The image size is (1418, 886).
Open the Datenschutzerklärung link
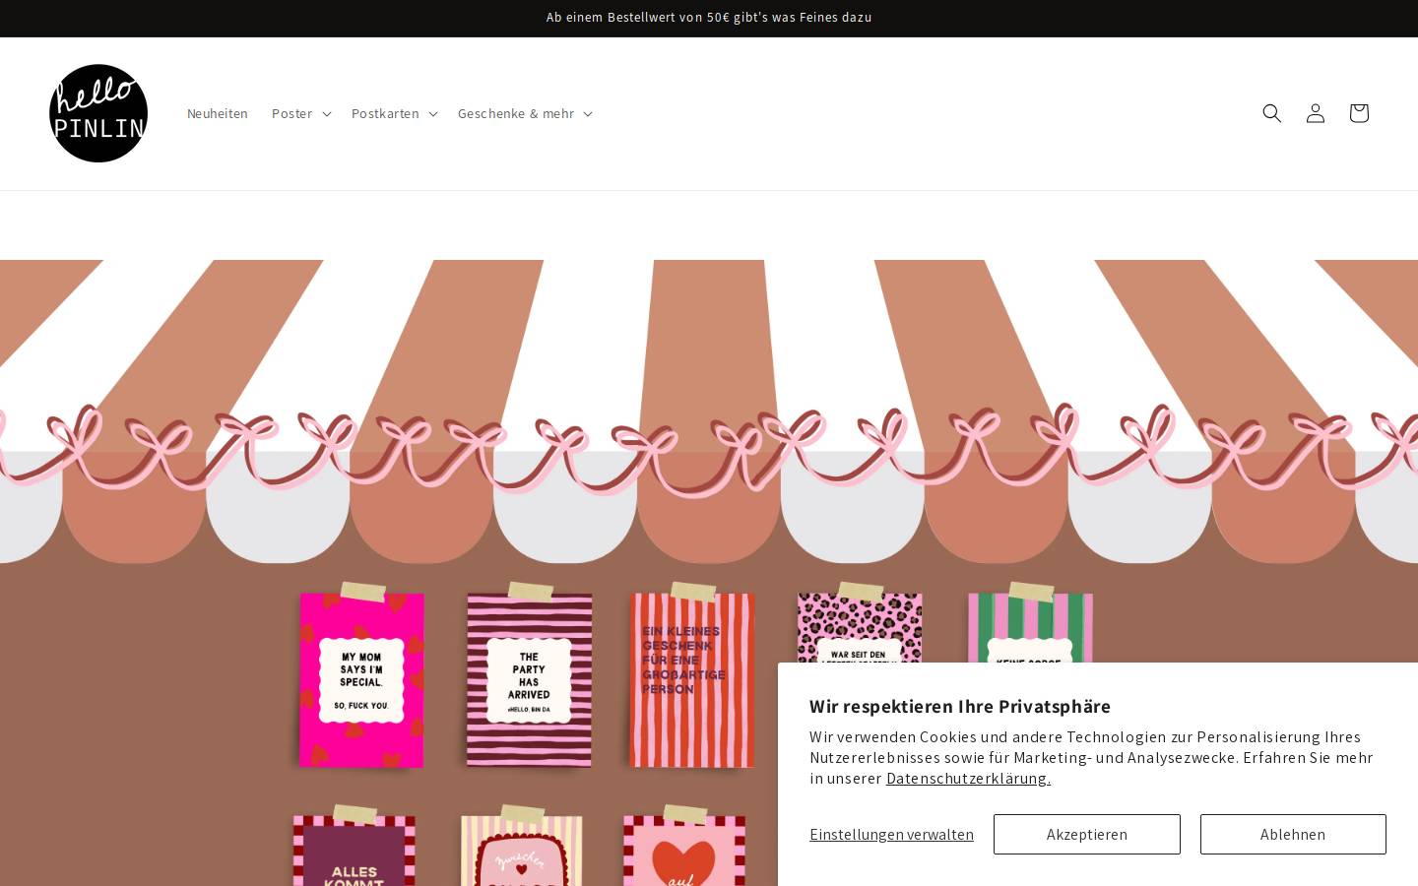coord(968,778)
